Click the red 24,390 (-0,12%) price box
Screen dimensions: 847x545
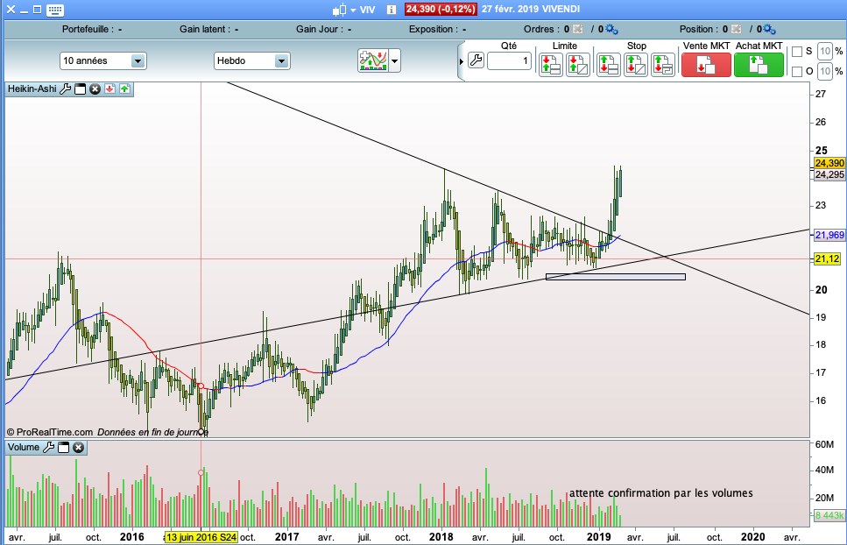(x=441, y=9)
